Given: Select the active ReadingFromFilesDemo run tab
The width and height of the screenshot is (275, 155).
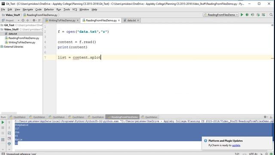Looking at the screenshot, I should 122,117.
